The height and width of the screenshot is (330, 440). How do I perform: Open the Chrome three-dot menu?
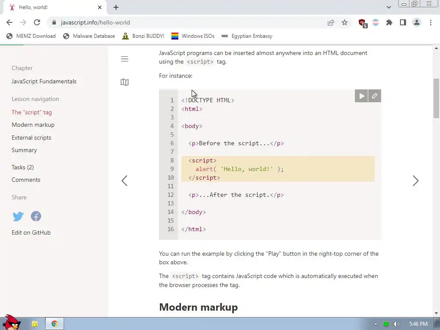tap(431, 22)
